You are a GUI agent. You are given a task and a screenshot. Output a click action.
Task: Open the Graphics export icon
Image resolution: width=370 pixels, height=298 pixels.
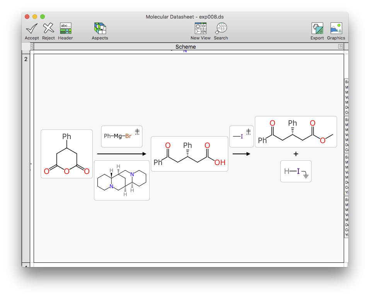pyautogui.click(x=336, y=28)
